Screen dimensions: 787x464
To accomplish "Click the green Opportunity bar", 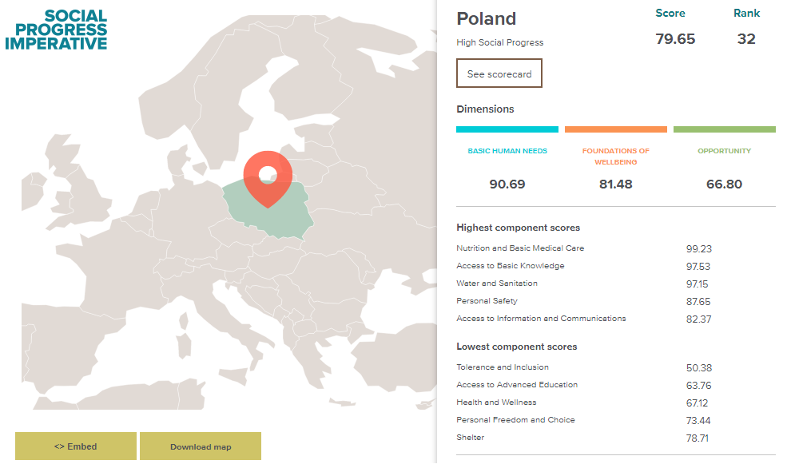I will [725, 129].
